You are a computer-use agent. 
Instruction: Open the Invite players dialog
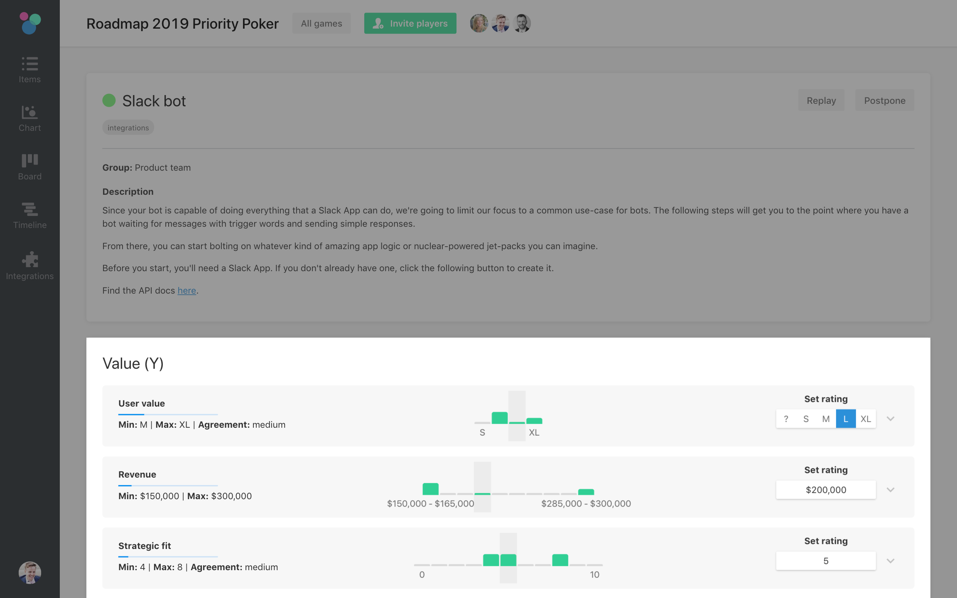410,23
